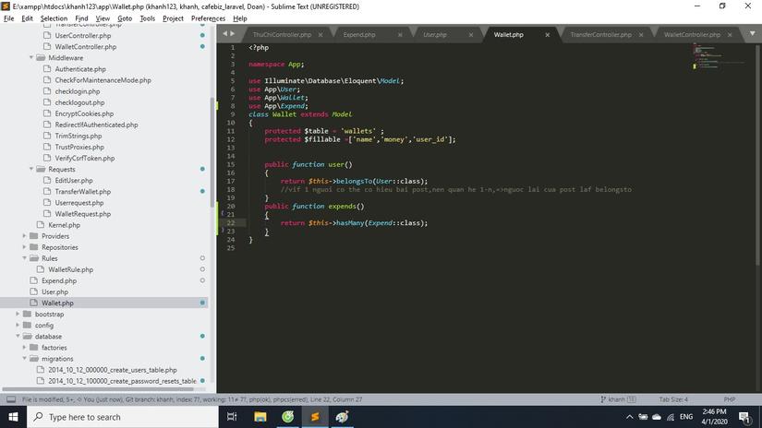Open the View menu
The image size is (762, 428).
coord(103,18)
